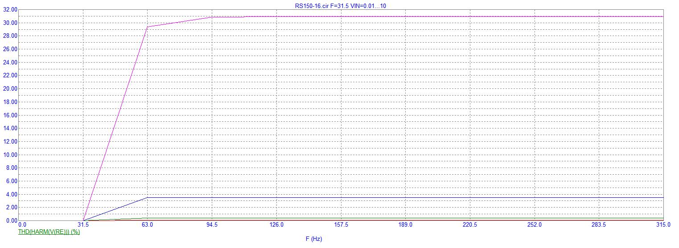This screenshot has width=679, height=248.
Task: Click the y-axis value 10.00
Action: pyautogui.click(x=10, y=155)
